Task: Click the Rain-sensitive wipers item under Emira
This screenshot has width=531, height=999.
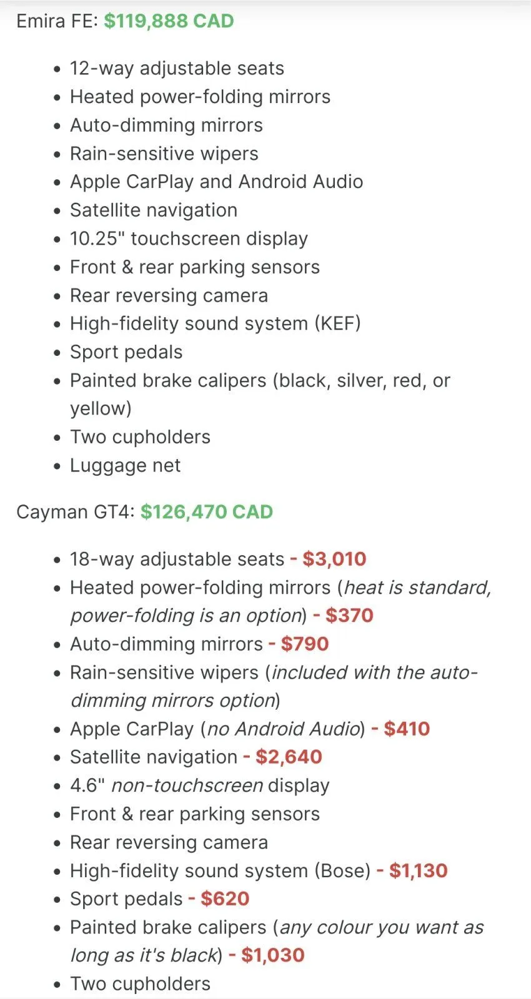Action: [164, 154]
